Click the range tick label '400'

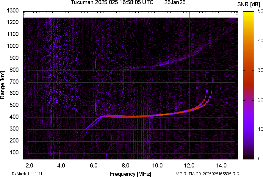point(14,117)
